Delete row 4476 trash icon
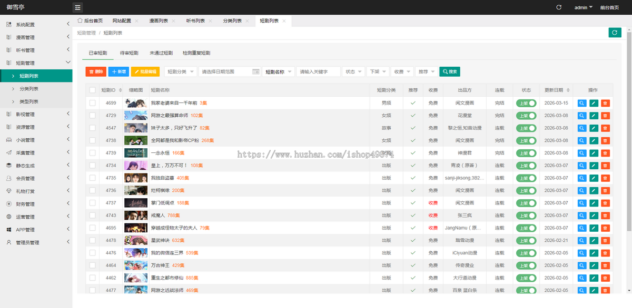The image size is (632, 308). (x=605, y=253)
